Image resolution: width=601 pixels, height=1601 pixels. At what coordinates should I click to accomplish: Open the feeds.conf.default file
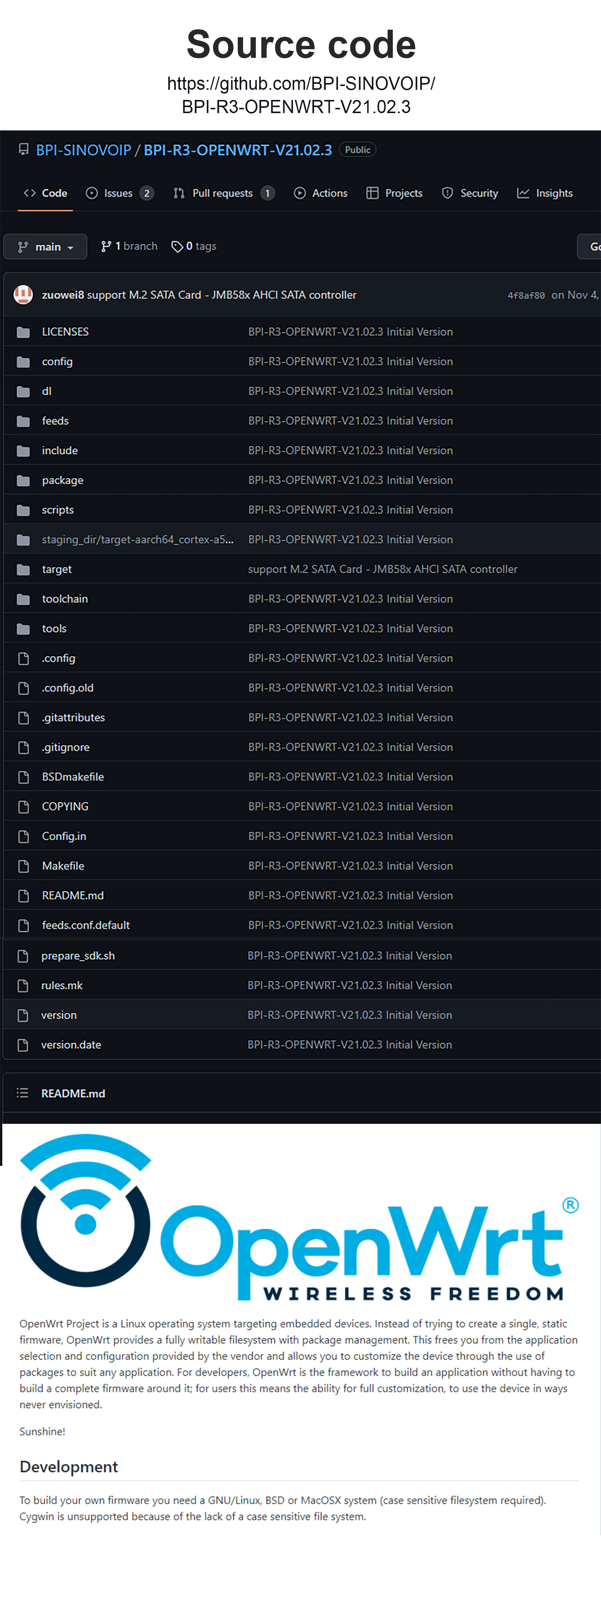coord(86,925)
